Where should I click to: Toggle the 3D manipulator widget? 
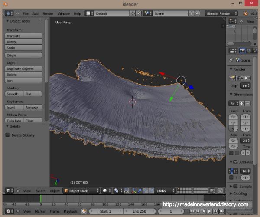click(x=134, y=191)
